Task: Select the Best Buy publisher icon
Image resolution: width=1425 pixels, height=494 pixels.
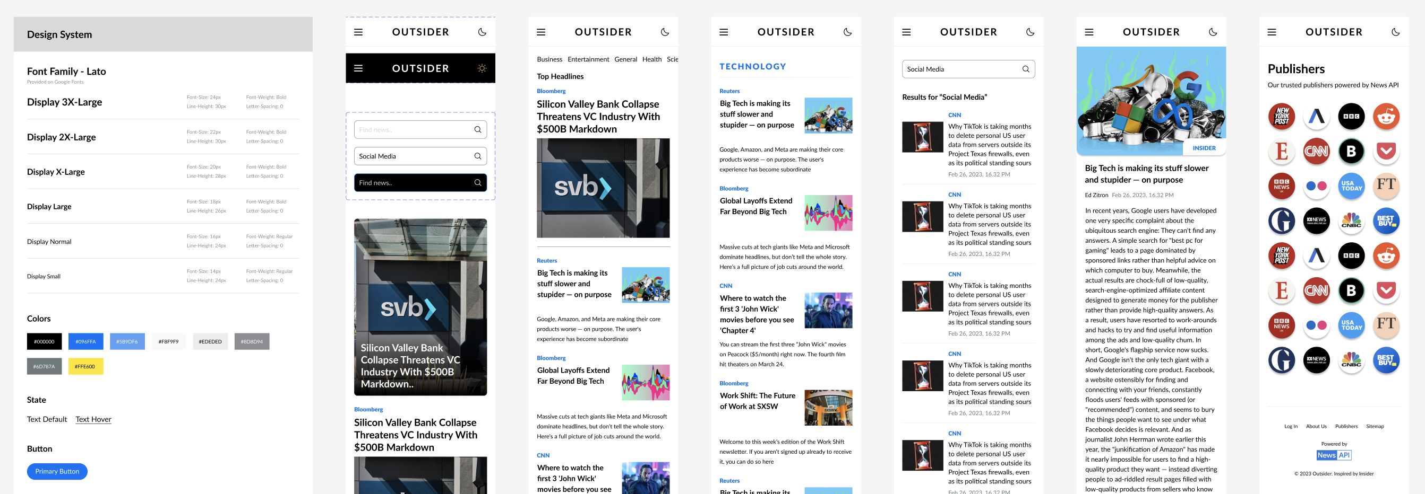Action: (x=1386, y=221)
